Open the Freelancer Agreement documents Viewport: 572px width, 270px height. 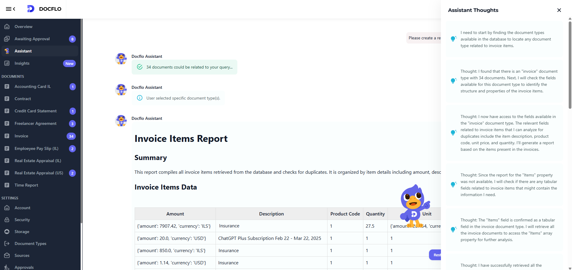(35, 123)
